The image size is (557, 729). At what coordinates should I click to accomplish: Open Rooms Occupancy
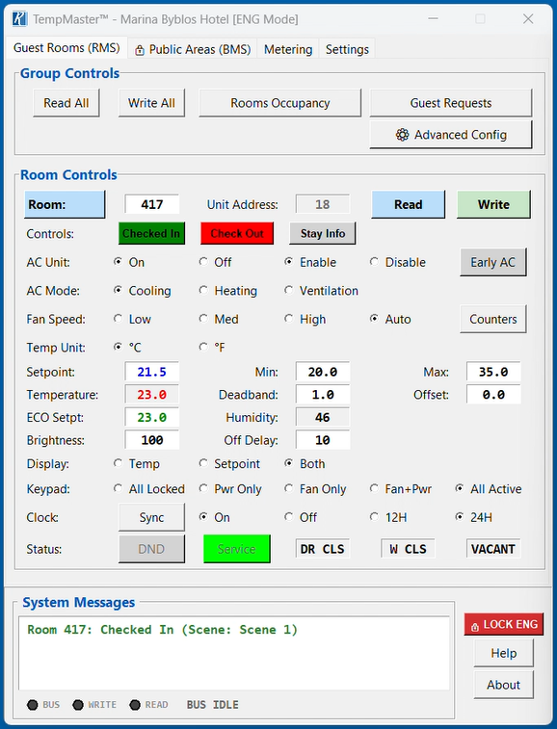(280, 103)
